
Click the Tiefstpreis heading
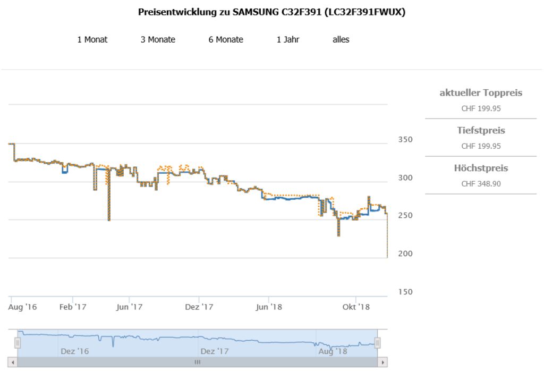tap(481, 130)
